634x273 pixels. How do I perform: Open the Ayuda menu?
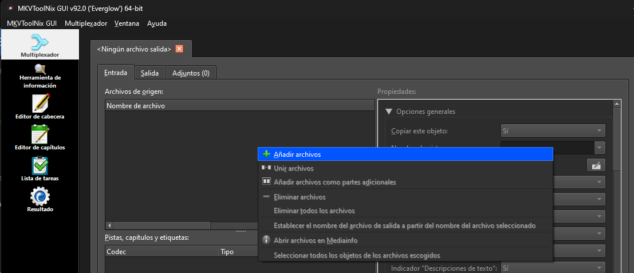point(157,23)
